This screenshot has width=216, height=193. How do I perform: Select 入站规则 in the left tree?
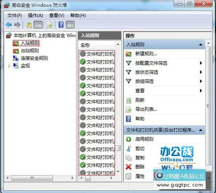26,43
